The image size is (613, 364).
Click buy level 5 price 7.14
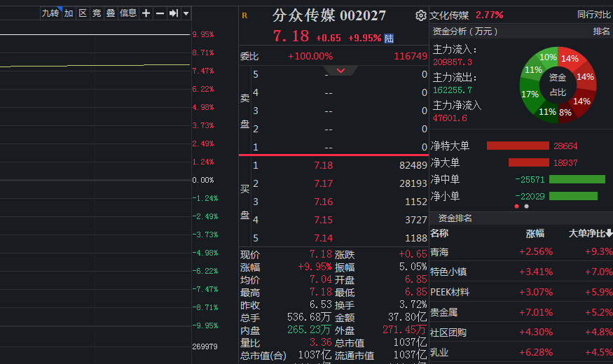323,238
